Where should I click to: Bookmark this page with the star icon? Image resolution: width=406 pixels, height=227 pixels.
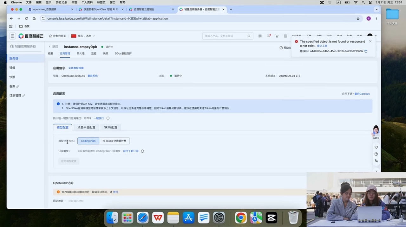[x=358, y=18]
